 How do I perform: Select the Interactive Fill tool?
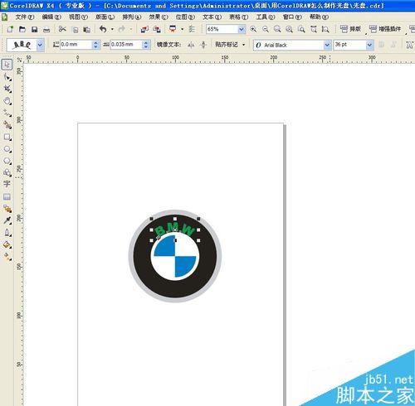point(7,257)
